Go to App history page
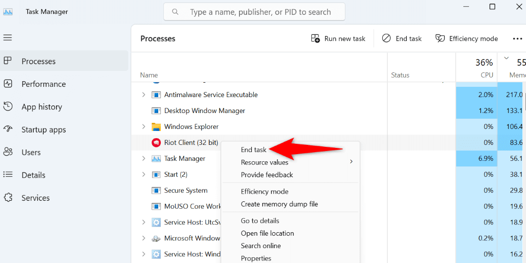The height and width of the screenshot is (263, 526). [41, 107]
